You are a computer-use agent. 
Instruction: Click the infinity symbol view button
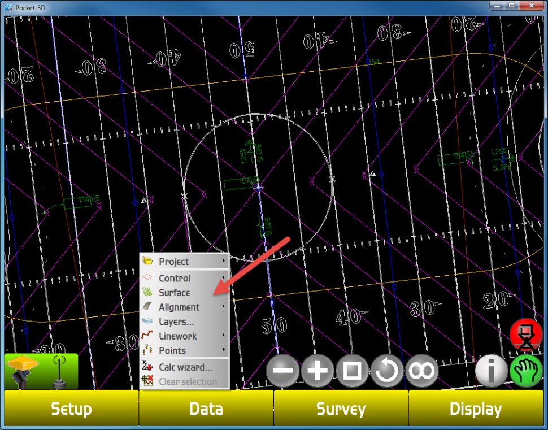pos(422,371)
